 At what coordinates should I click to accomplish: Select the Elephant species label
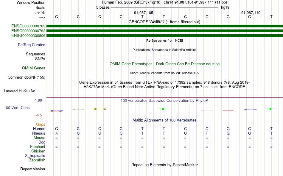point(38,147)
